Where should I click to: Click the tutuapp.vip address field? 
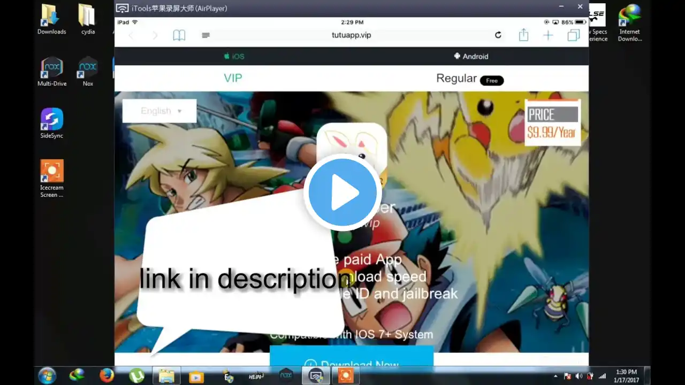point(351,35)
